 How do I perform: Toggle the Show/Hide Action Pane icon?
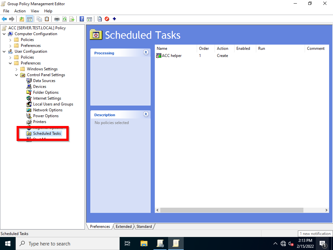[x=89, y=19]
